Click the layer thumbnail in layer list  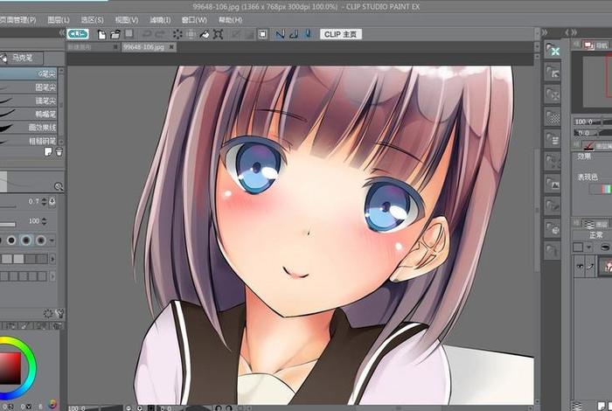click(606, 266)
